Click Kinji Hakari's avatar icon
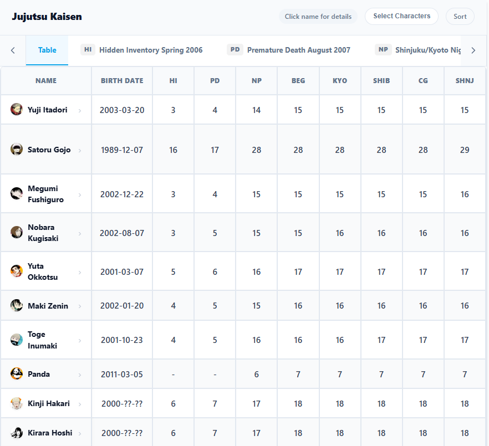 [17, 403]
